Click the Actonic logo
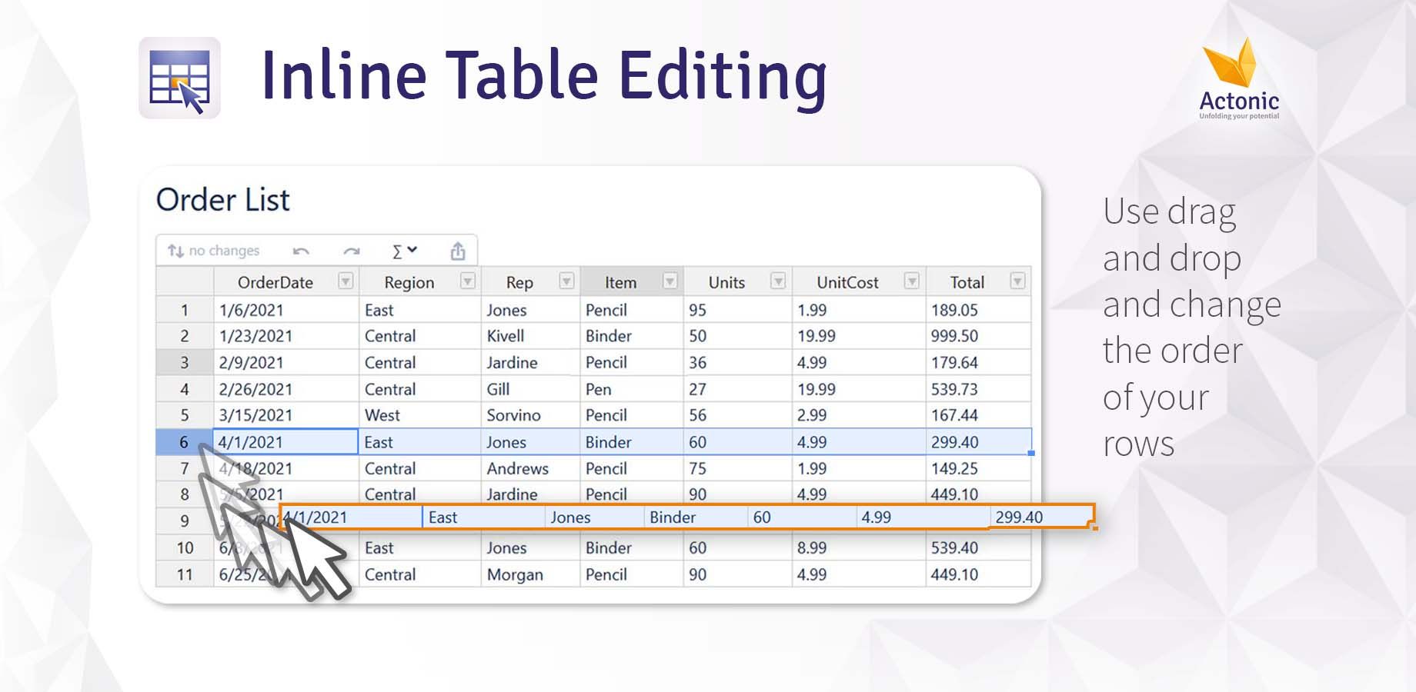This screenshot has height=692, width=1416. (1239, 78)
